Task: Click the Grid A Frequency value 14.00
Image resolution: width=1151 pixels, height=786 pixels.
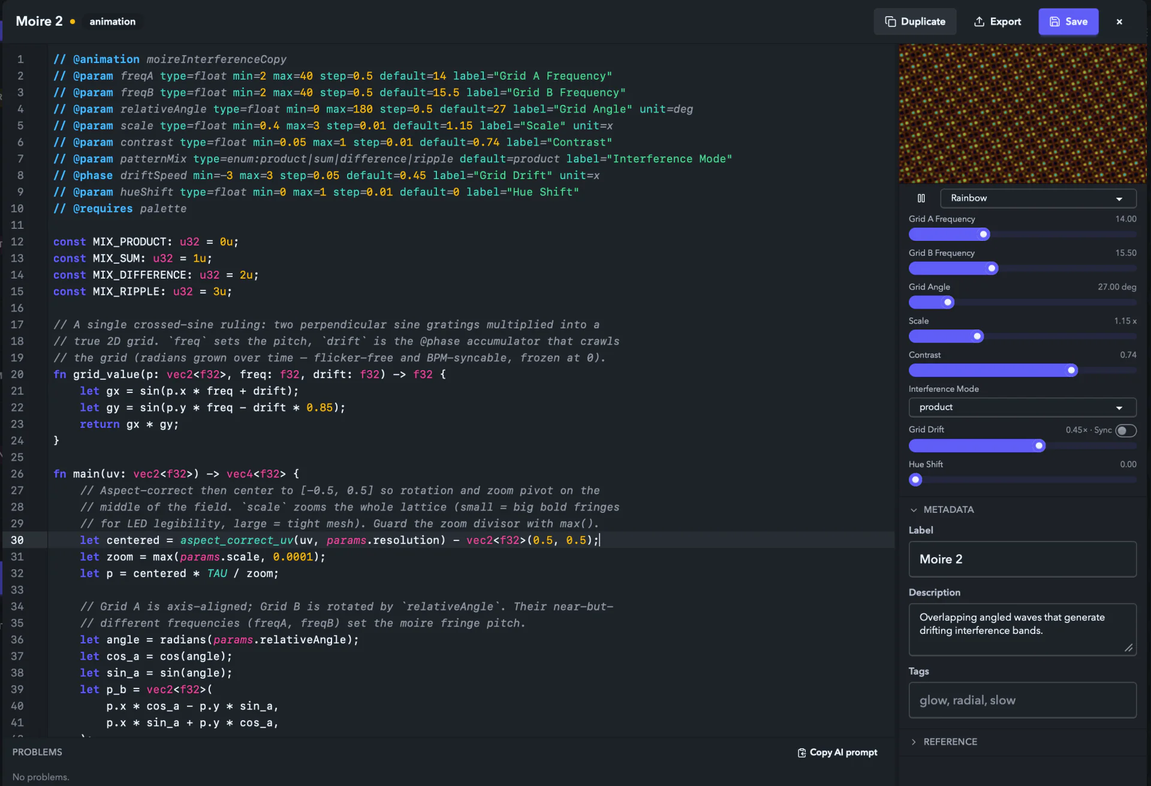Action: pyautogui.click(x=1125, y=219)
